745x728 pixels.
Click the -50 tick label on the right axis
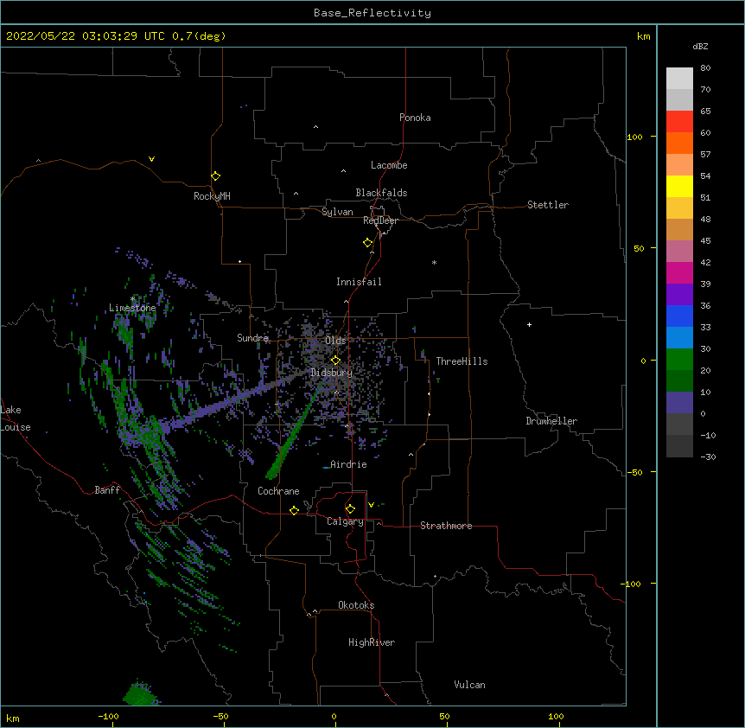634,472
